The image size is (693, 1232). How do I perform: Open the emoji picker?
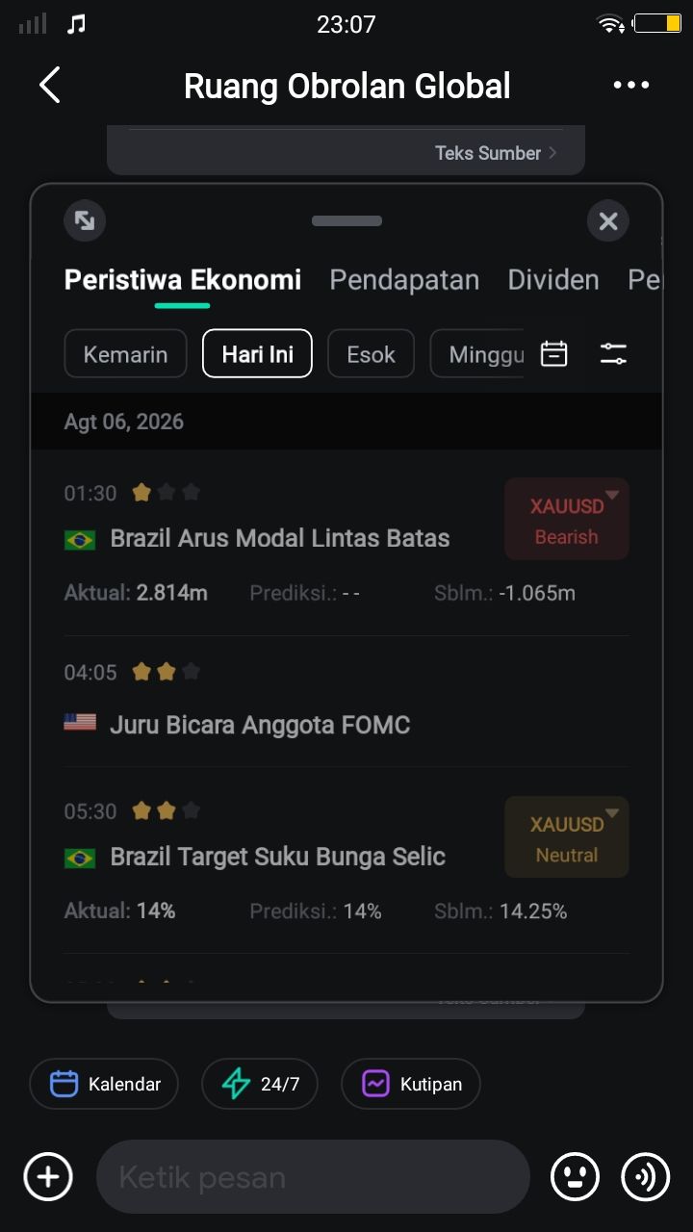[575, 1177]
